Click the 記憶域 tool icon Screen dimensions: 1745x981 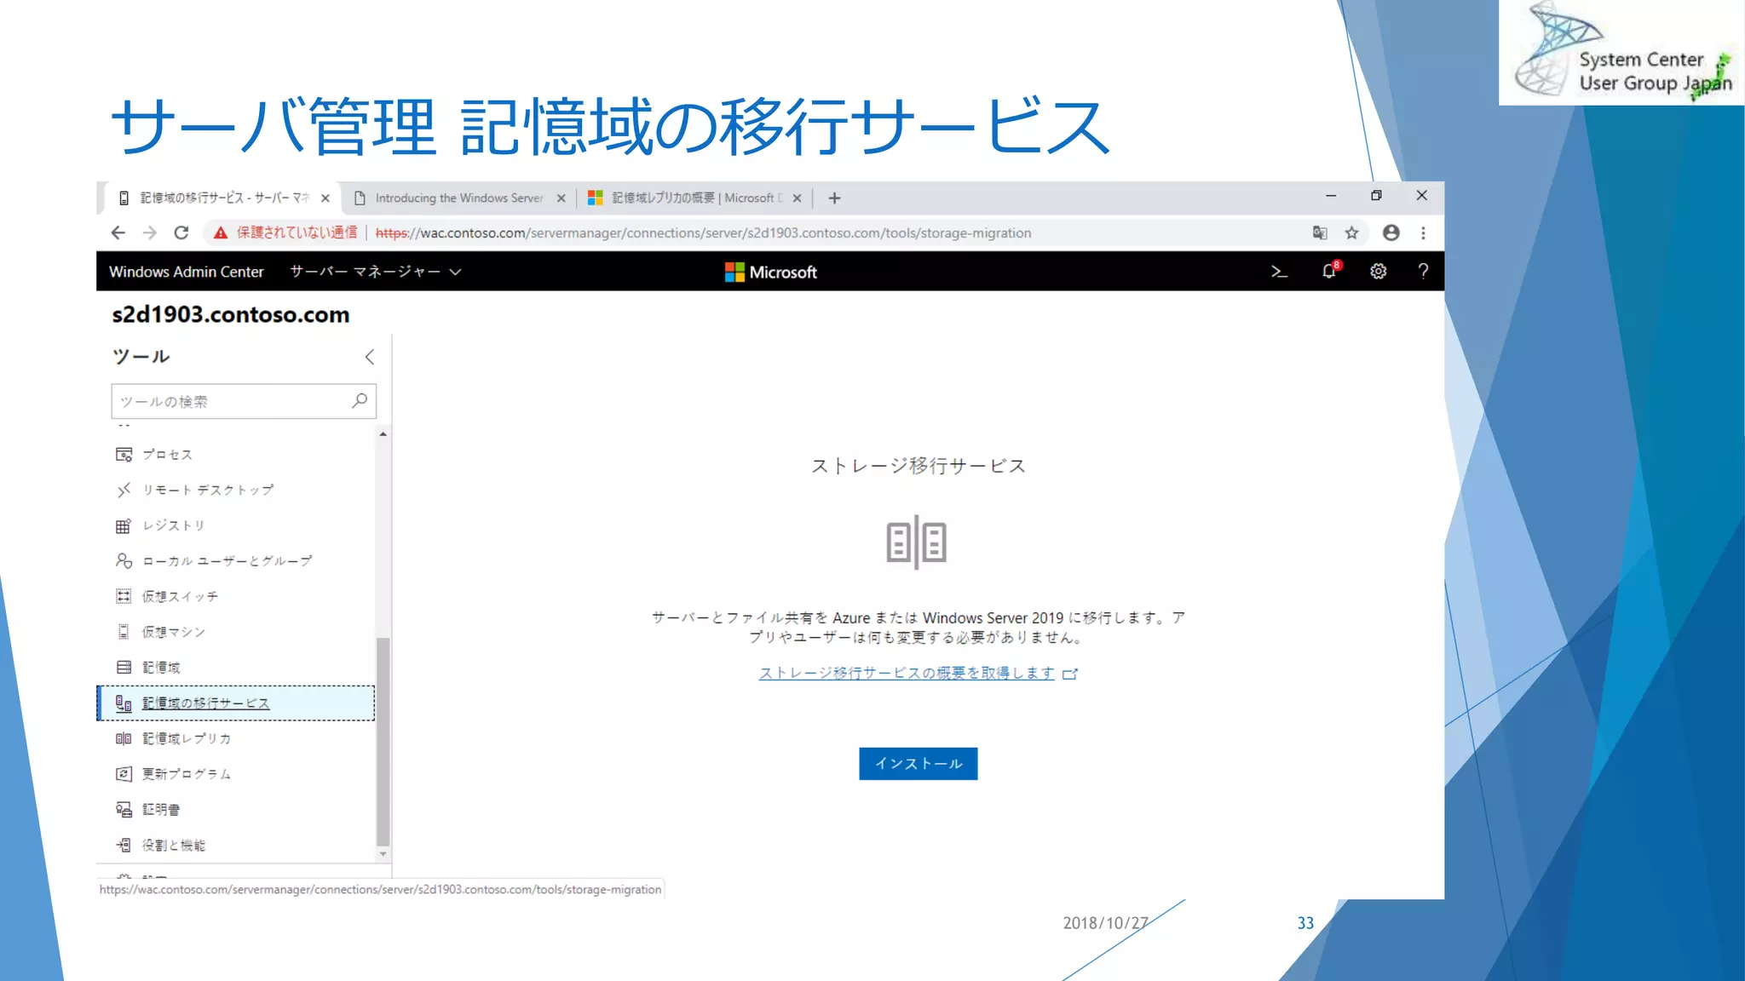[124, 668]
